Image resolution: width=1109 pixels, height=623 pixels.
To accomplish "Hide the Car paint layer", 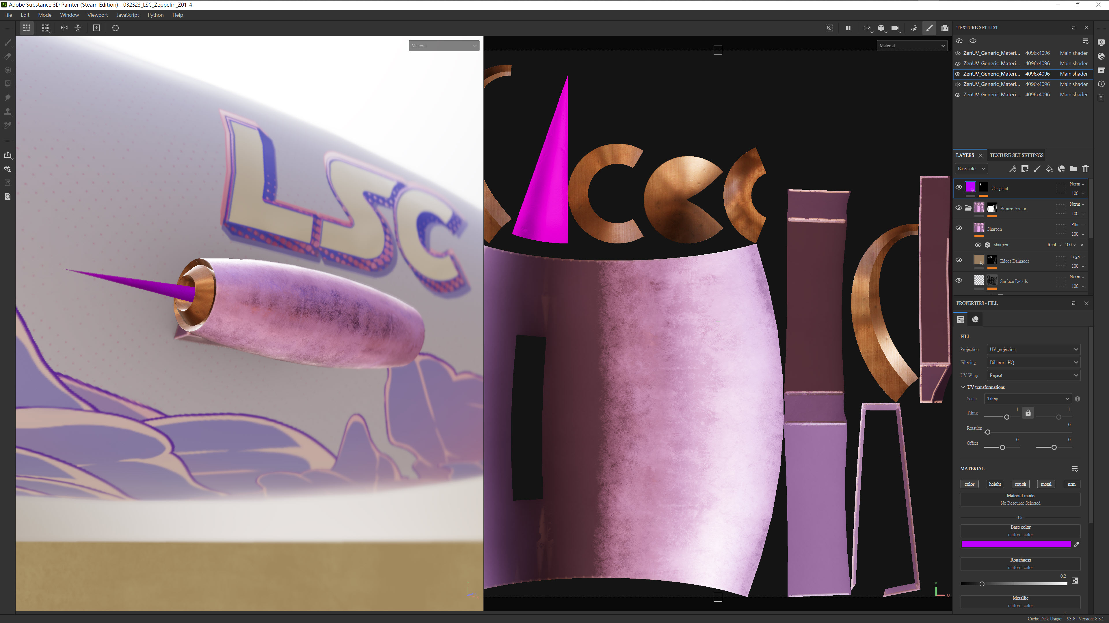I will [x=959, y=187].
